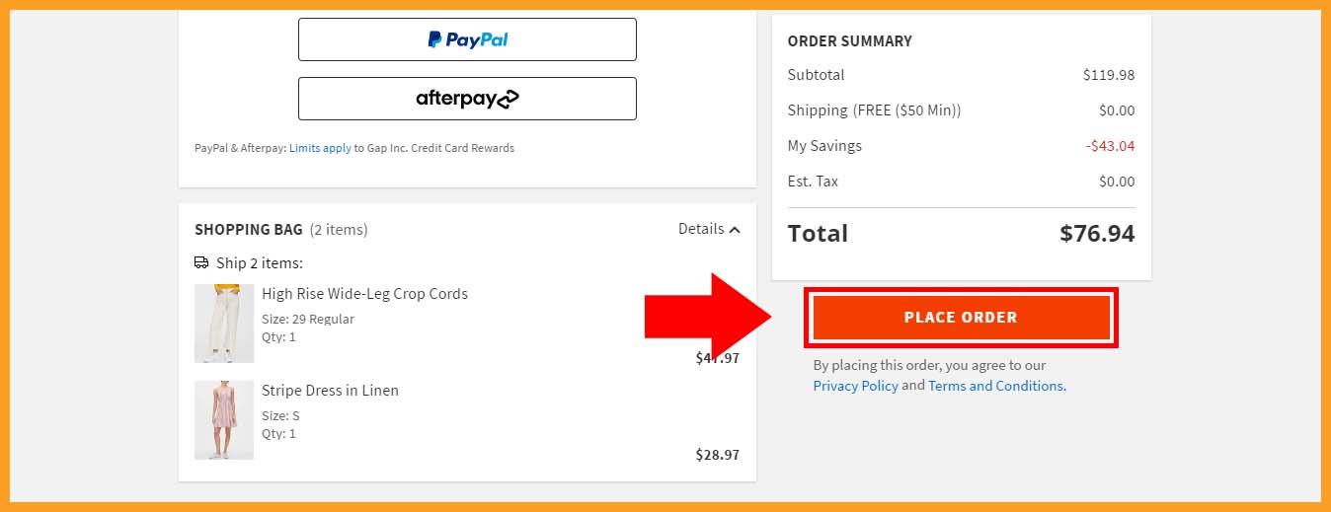Click the red arrow pointing to Place Order
The width and height of the screenshot is (1331, 512).
coord(709,318)
